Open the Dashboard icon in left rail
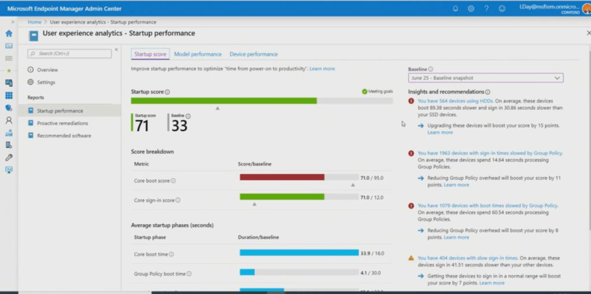The height and width of the screenshot is (294, 591). tap(9, 46)
